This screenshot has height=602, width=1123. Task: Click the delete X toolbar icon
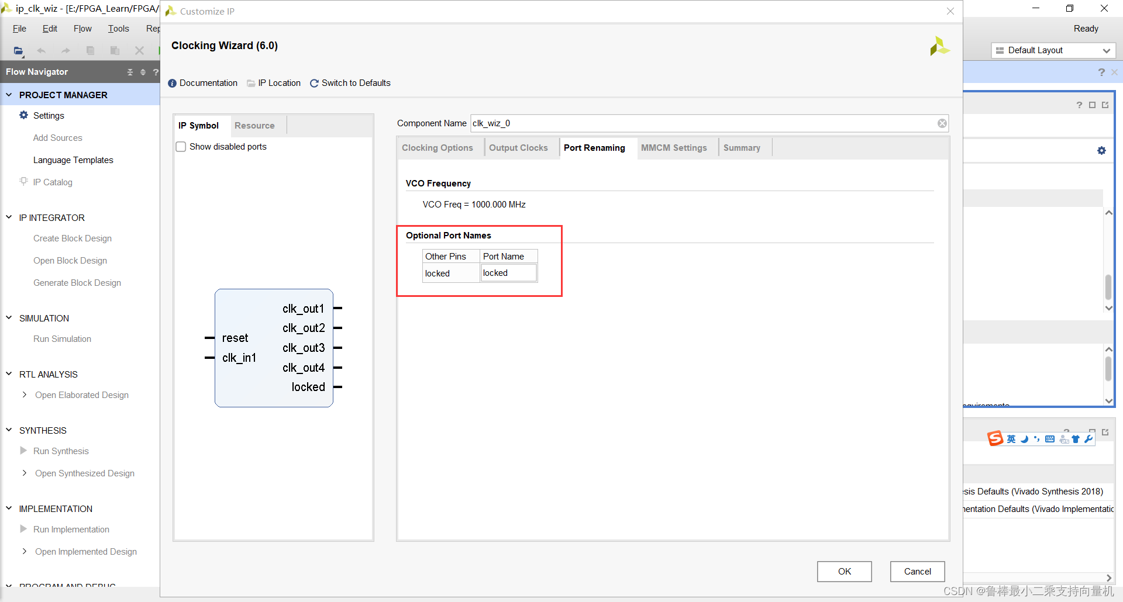pyautogui.click(x=139, y=51)
